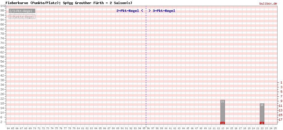Click the 2-Pkt-Regel label
283x130 pixels.
coord(128,11)
